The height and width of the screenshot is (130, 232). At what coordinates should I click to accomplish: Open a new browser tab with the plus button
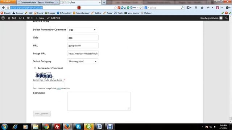104,3
